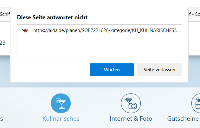Open the Internet & Foto camera icon
This screenshot has height=128, width=200.
click(x=131, y=104)
